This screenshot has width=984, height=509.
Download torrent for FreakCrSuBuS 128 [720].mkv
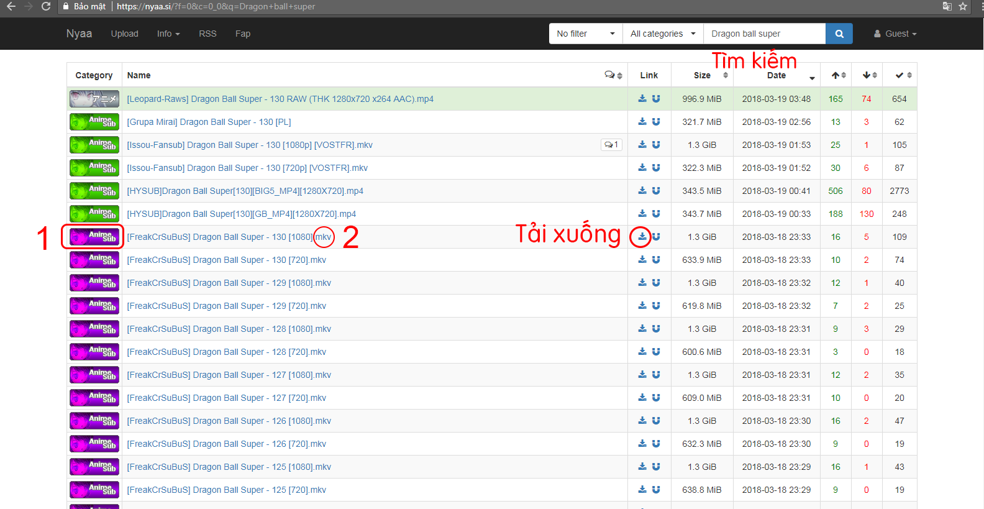642,352
